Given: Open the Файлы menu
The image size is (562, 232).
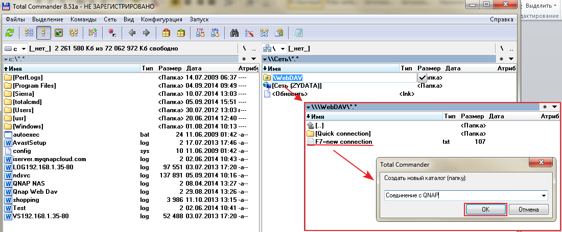Looking at the screenshot, I should click(x=15, y=19).
